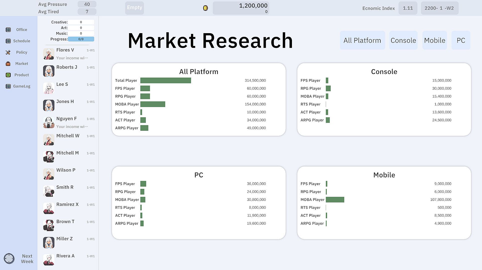Click the Progress bar showing 0/0
The height and width of the screenshot is (270, 482).
81,39
